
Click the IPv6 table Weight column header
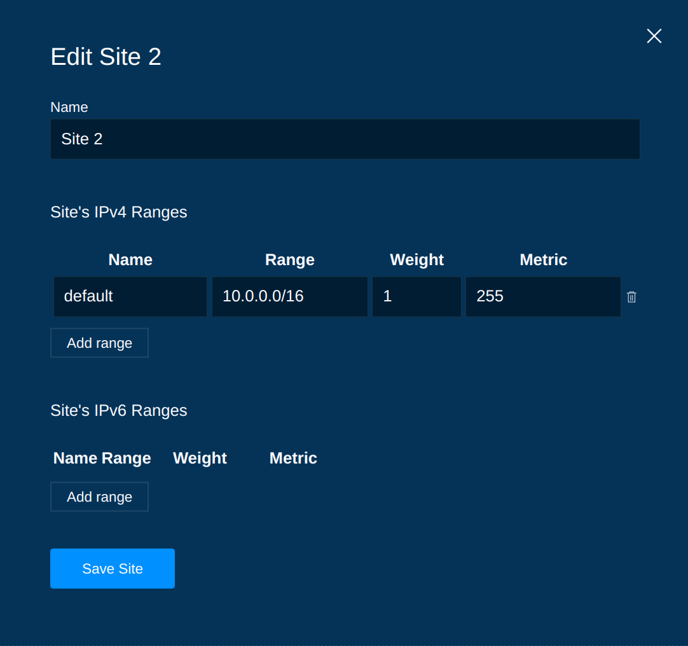pyautogui.click(x=200, y=458)
